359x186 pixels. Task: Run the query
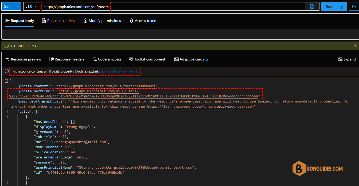(334, 7)
